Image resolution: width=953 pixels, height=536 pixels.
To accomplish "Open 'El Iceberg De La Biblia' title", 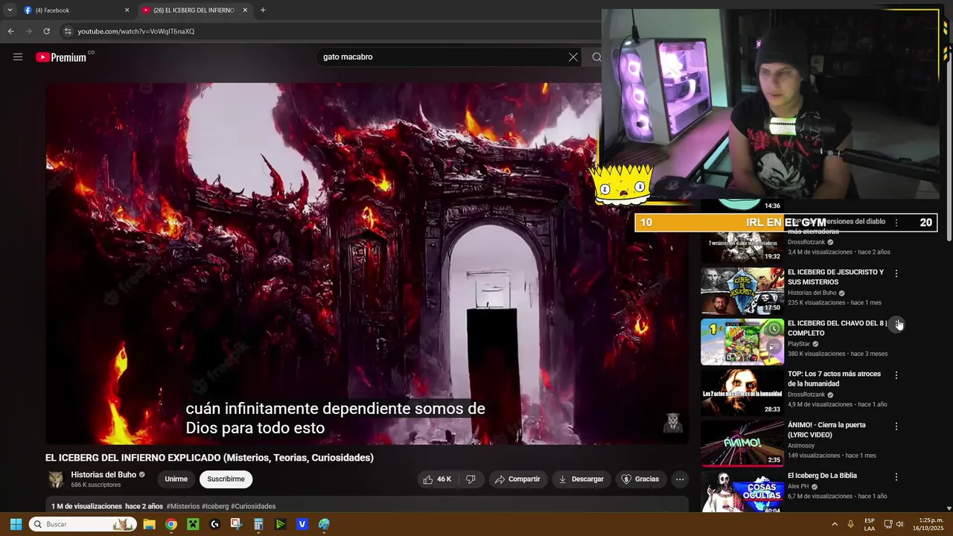I will 822,476.
